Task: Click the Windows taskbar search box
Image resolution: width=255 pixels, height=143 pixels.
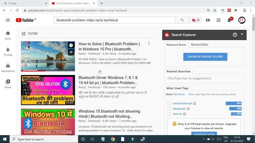Action: (x=44, y=139)
